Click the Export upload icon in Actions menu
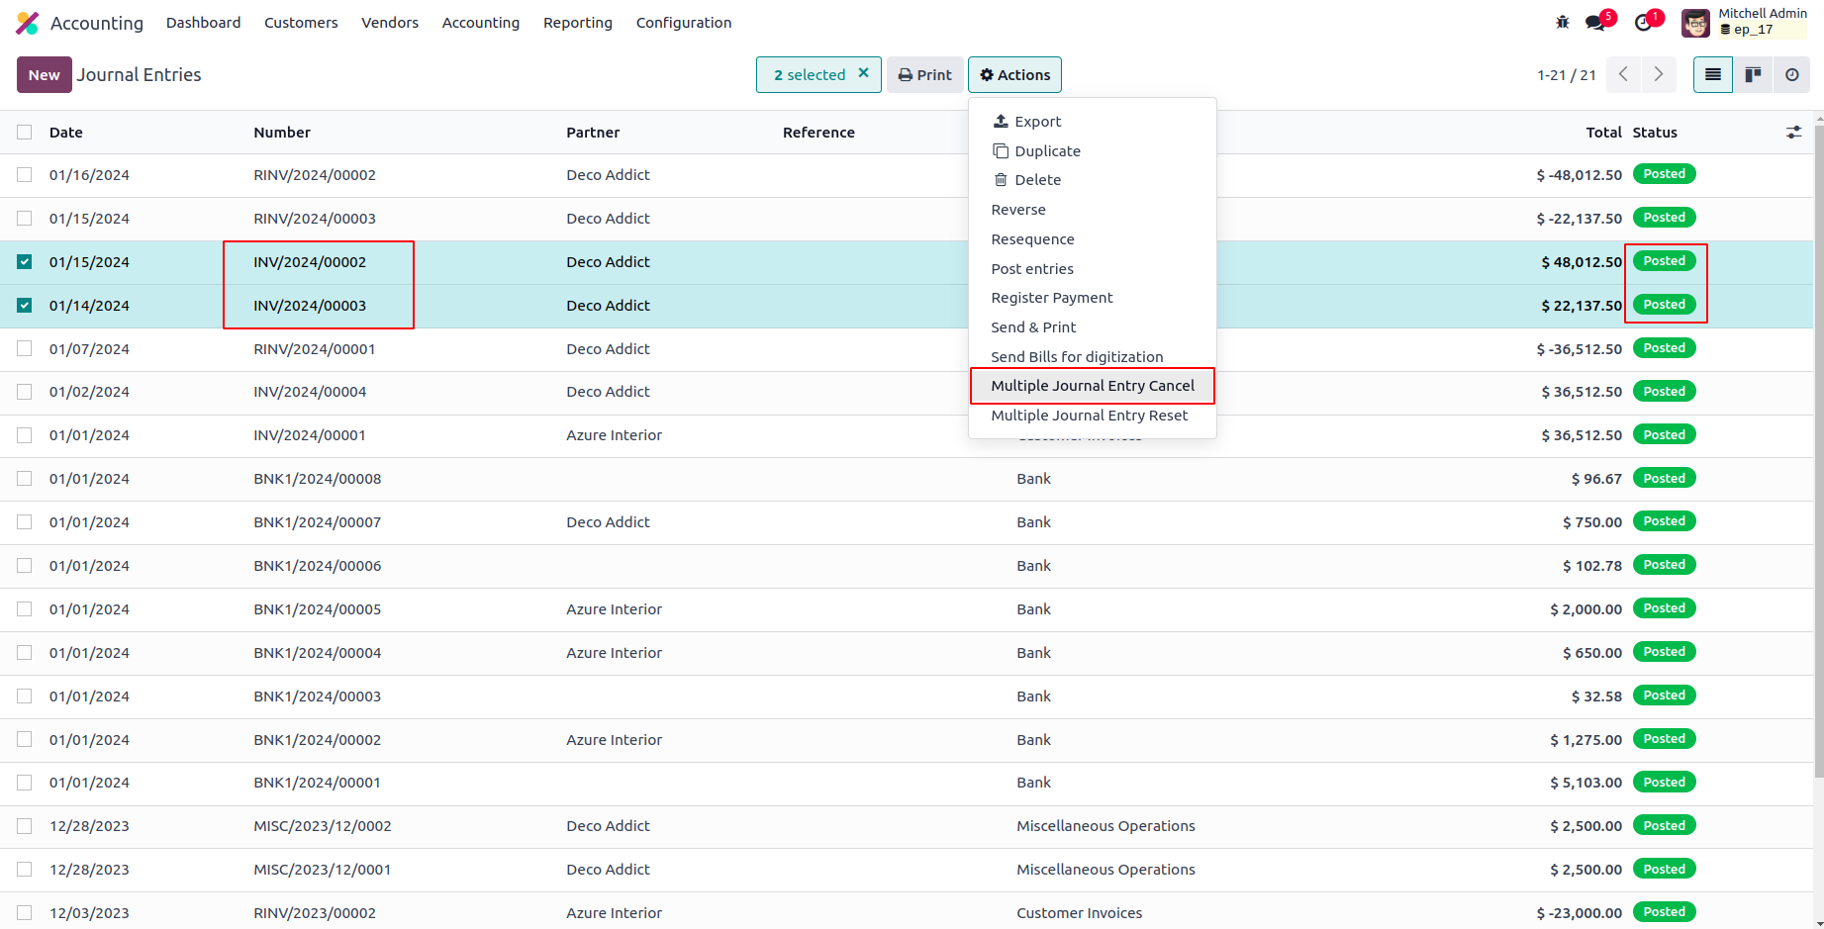The height and width of the screenshot is (929, 1824). tap(1001, 121)
